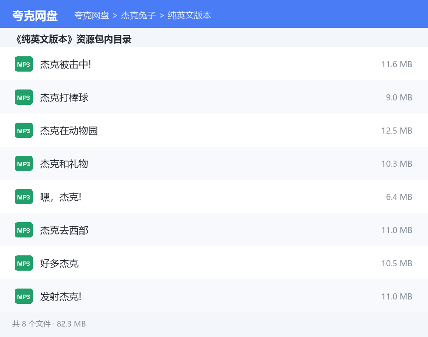
Task: Click the 9.0 MB size value
Action: tap(399, 97)
